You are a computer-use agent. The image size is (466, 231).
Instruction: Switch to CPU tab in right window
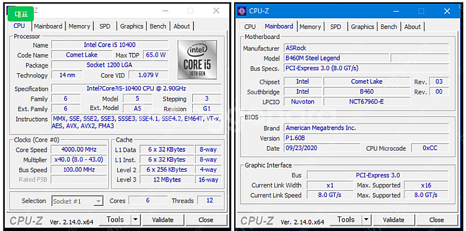point(250,26)
